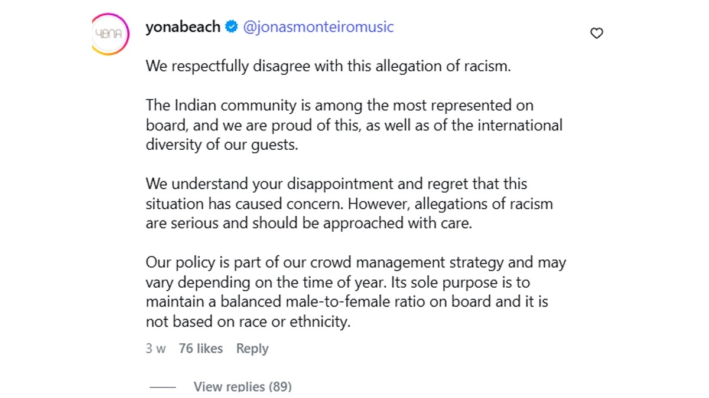Click the line "not based on race or ethnicity."

248,323
